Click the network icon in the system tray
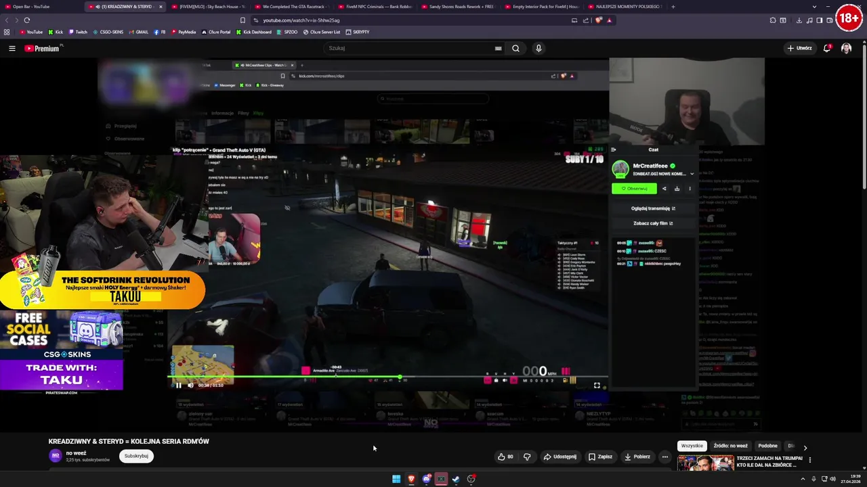Viewport: 867px width, 487px height. (x=824, y=479)
